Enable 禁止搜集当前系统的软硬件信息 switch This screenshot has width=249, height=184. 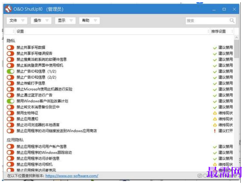point(11,59)
